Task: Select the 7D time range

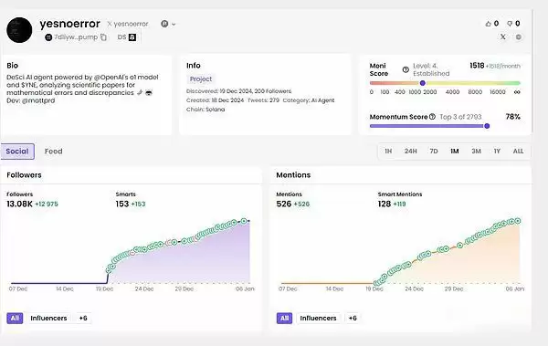Action: click(434, 152)
